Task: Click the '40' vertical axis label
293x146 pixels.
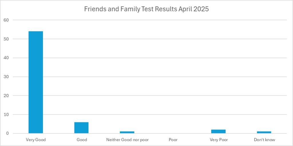Action: click(7, 58)
